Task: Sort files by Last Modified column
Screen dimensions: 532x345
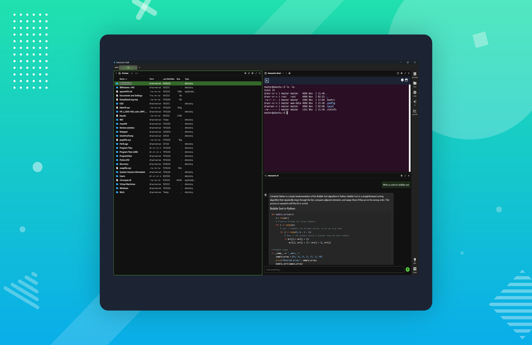Action: point(169,79)
